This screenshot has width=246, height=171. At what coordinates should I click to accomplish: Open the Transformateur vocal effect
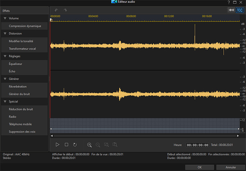pos(22,48)
